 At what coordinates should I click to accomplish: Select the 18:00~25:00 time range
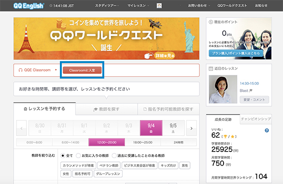coord(143,143)
